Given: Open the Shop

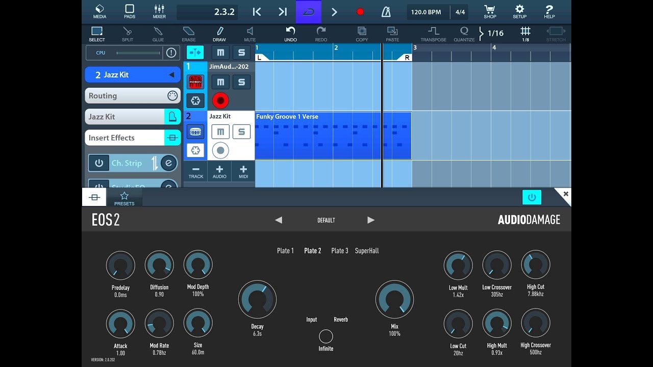Looking at the screenshot, I should [490, 11].
